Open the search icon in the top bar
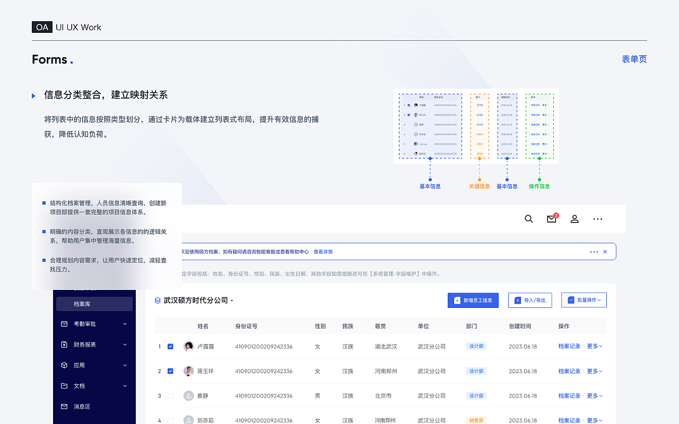Image resolution: width=679 pixels, height=424 pixels. pos(528,218)
